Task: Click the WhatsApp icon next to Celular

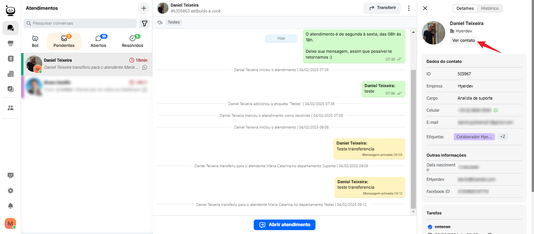Action: coord(496,110)
